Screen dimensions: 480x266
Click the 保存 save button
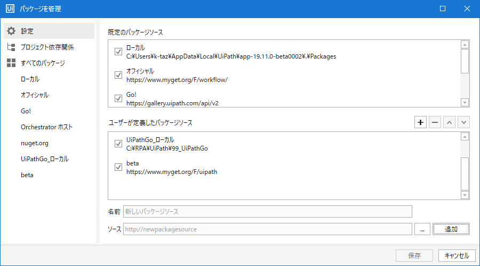414,255
